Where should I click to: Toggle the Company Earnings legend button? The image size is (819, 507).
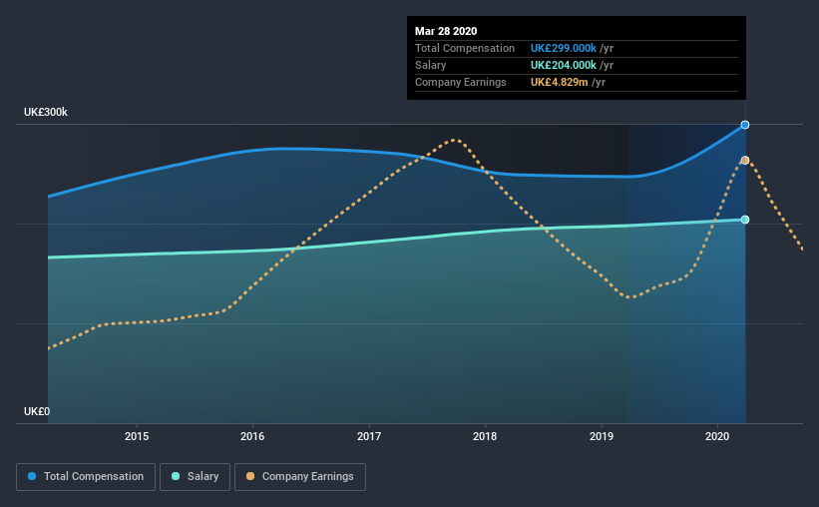300,477
